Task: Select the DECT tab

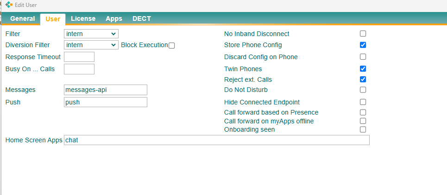Action: [x=142, y=19]
